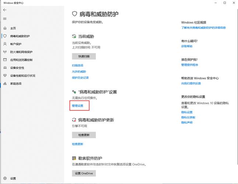Click the gears icon beside "病毒和威胁防护"设置
Screen dimensions: 238x184
coord(74,92)
